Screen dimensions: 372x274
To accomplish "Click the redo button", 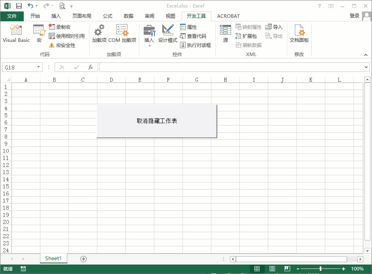I will tap(46, 6).
